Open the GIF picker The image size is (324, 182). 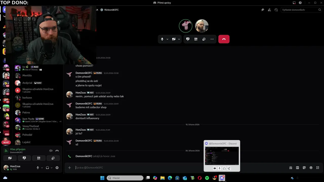(297, 168)
